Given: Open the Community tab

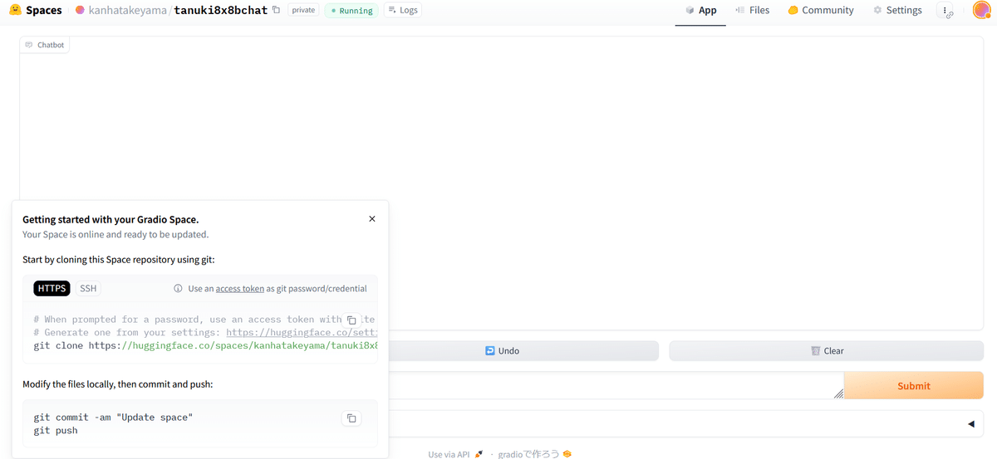Looking at the screenshot, I should point(821,11).
